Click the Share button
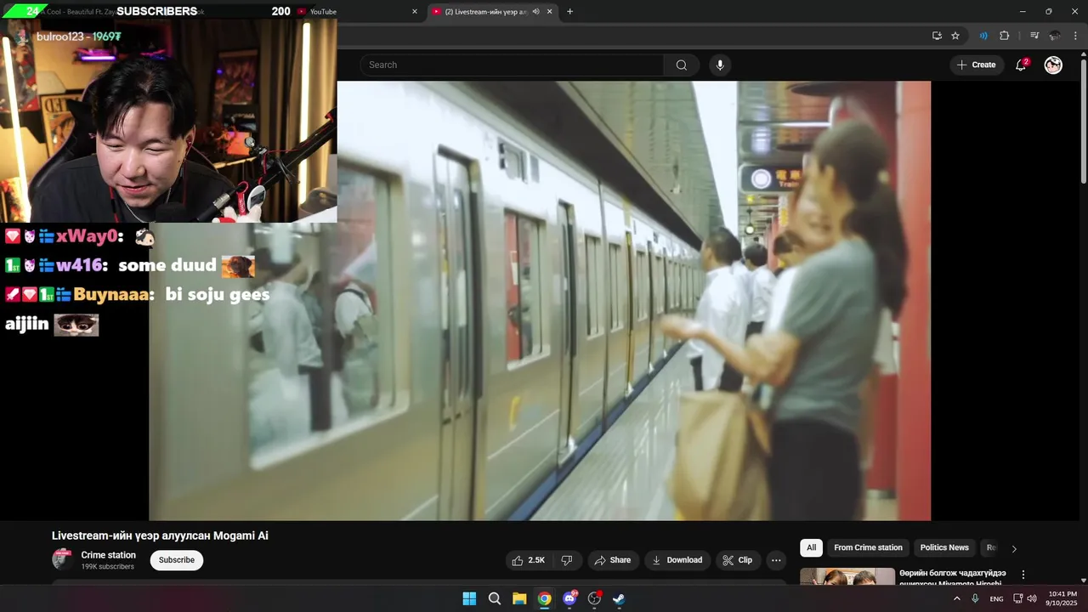 [x=612, y=560]
